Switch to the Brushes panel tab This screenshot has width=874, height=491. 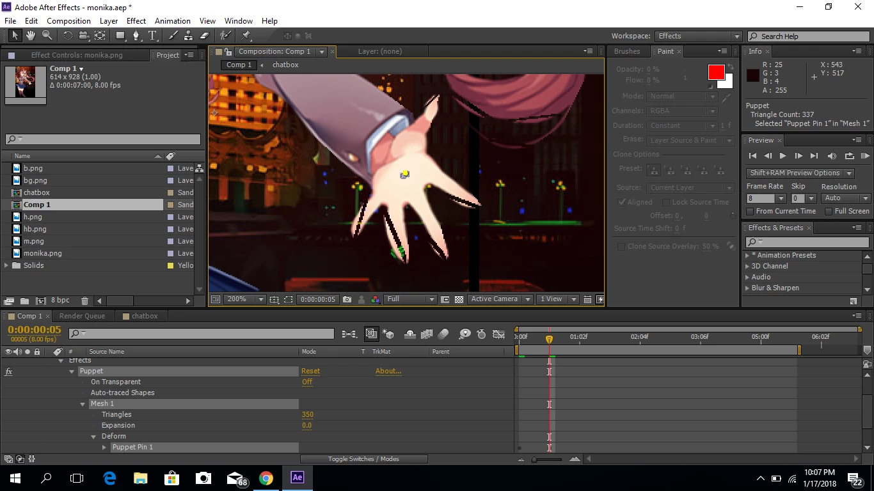(x=627, y=51)
